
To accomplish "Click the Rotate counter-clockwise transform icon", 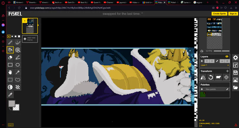I will [x=211, y=77].
